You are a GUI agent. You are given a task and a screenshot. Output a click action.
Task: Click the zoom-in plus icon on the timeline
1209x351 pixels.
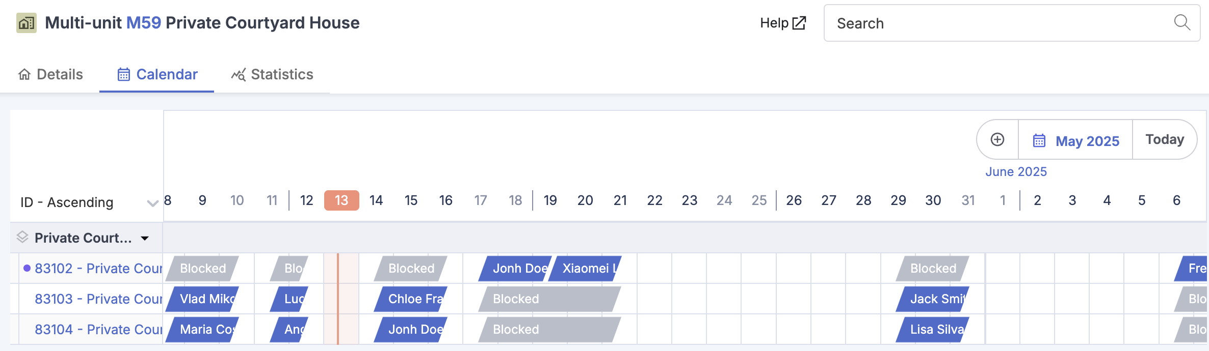coord(996,139)
